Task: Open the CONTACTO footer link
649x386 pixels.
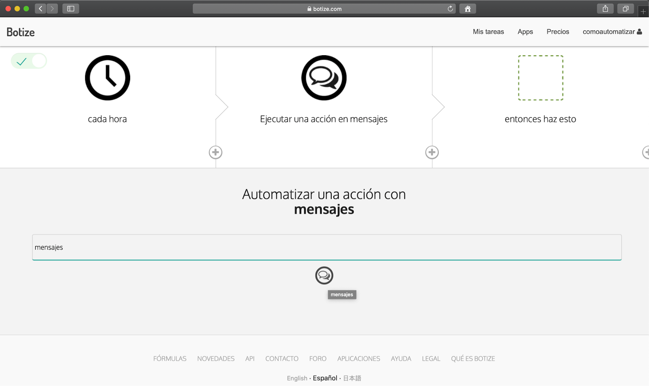Action: (x=282, y=359)
